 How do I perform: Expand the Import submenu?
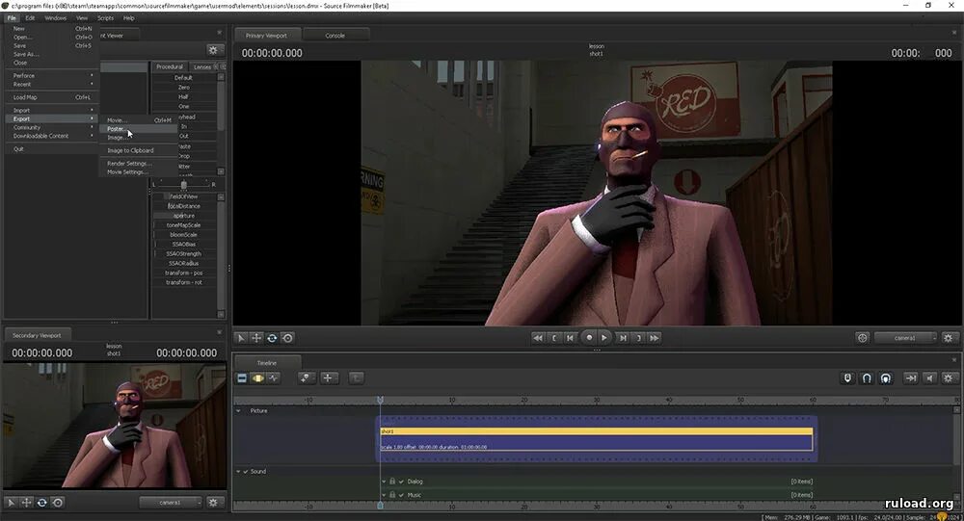[52, 110]
